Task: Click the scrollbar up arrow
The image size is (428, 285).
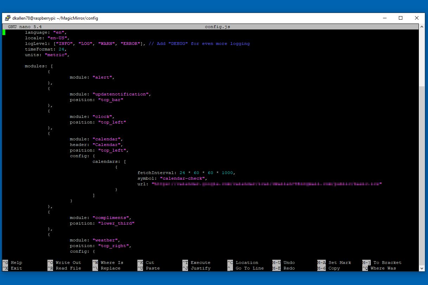Action: (x=422, y=27)
